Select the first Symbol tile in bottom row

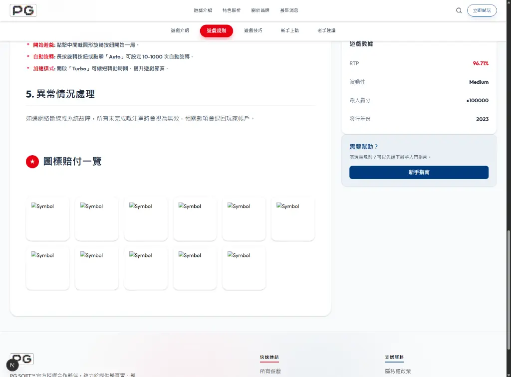[47, 268]
